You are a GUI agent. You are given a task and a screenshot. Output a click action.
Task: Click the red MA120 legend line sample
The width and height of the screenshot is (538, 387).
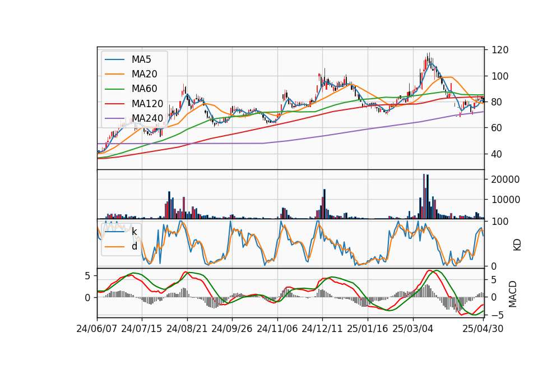[114, 104]
